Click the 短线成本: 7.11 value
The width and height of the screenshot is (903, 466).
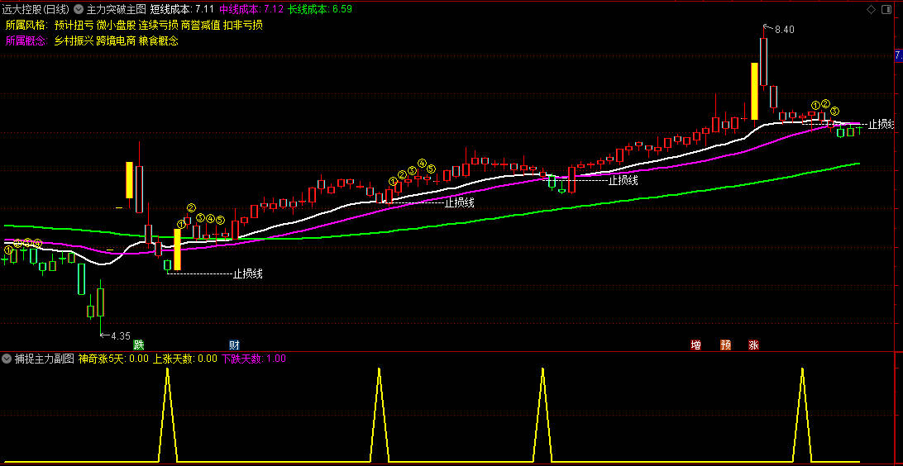(182, 9)
